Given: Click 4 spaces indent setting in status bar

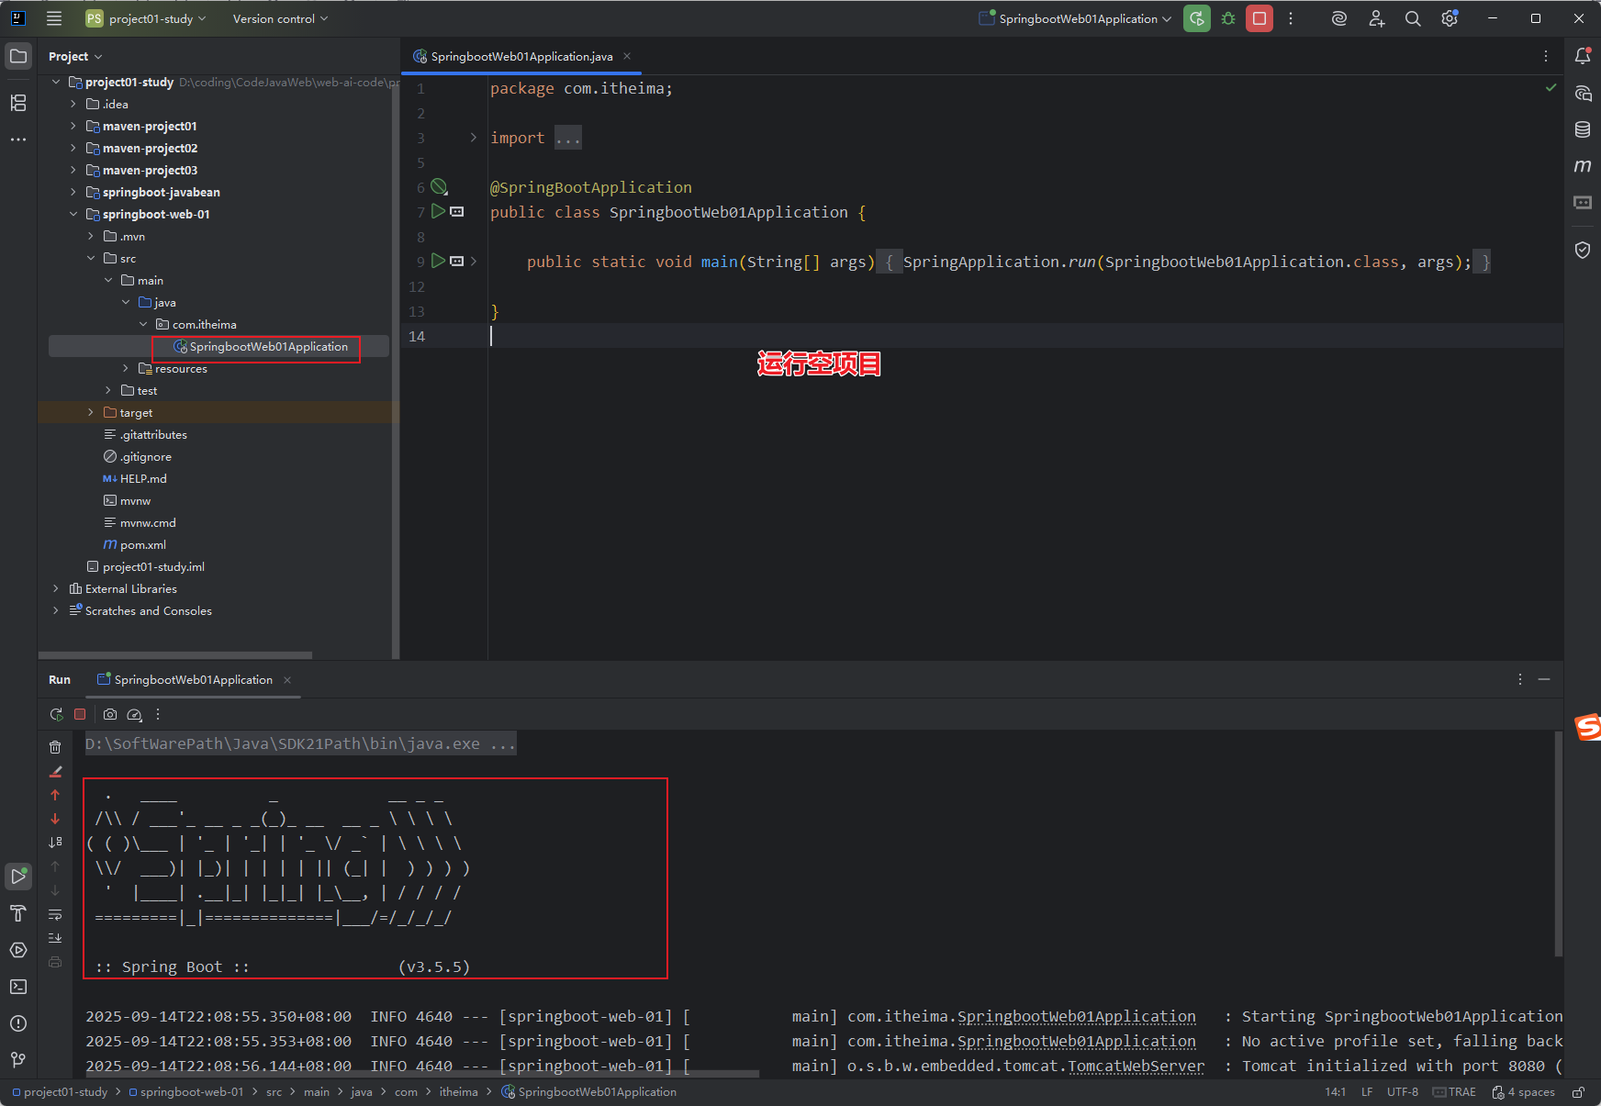Looking at the screenshot, I should click(x=1523, y=1092).
